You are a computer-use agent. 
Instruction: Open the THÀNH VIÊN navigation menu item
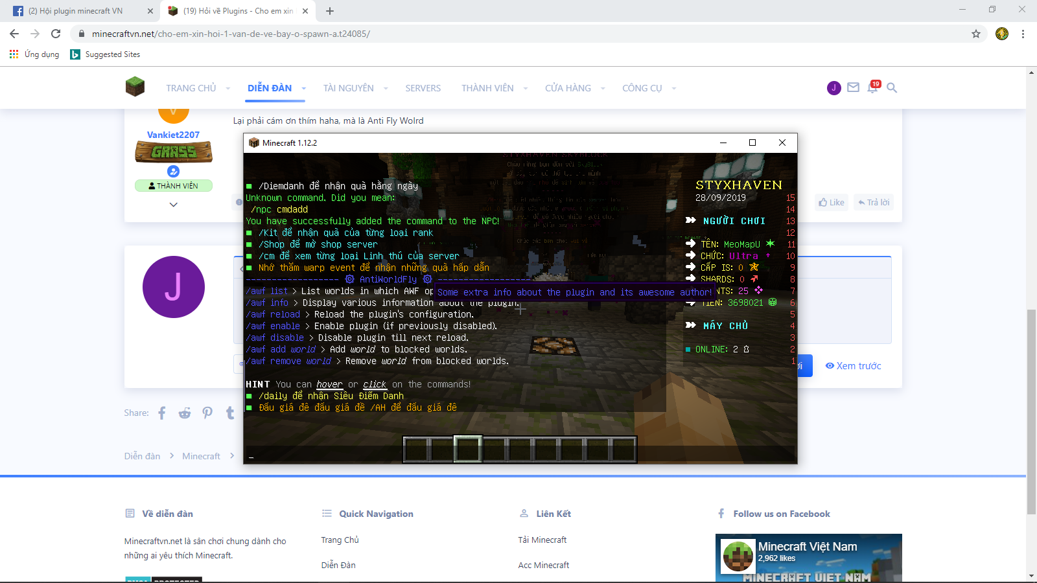487,88
